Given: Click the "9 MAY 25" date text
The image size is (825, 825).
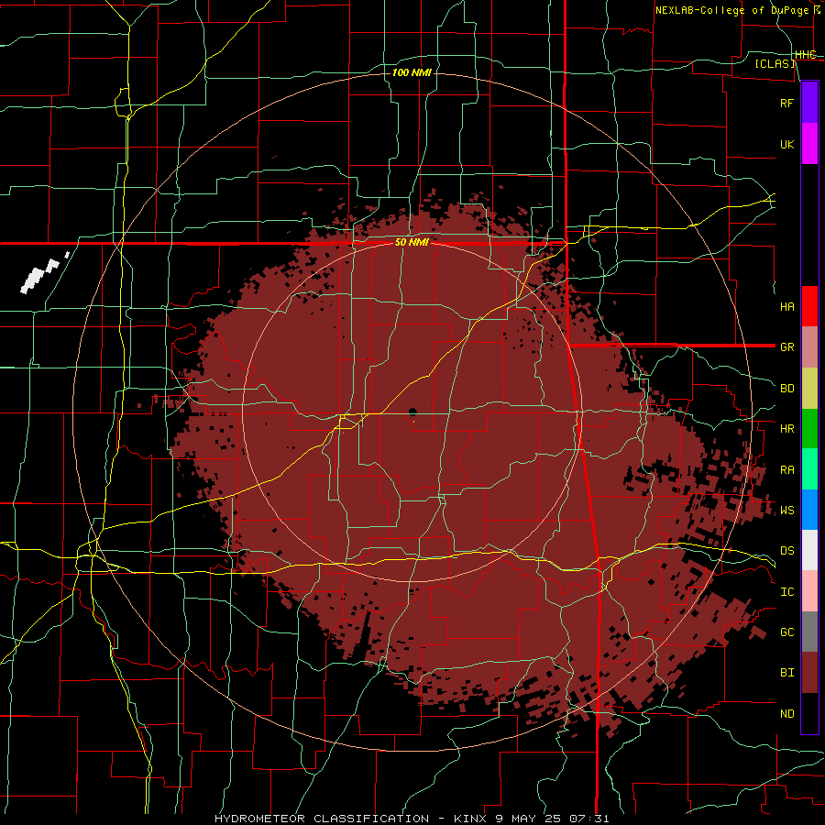Looking at the screenshot, I should pyautogui.click(x=529, y=819).
